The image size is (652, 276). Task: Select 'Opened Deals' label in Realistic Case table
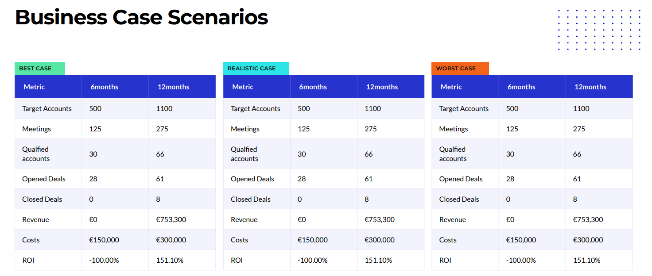click(252, 179)
